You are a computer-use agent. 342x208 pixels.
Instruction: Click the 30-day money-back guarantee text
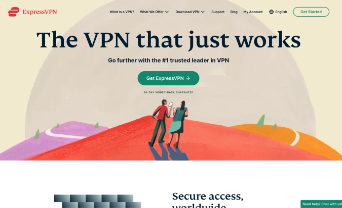point(168,92)
